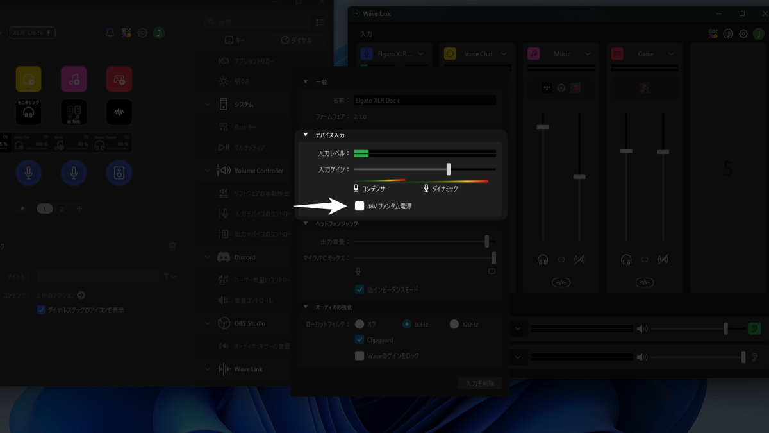The height and width of the screenshot is (433, 769).
Task: Select the 120Hz low-cut filter radio button
Action: [454, 324]
